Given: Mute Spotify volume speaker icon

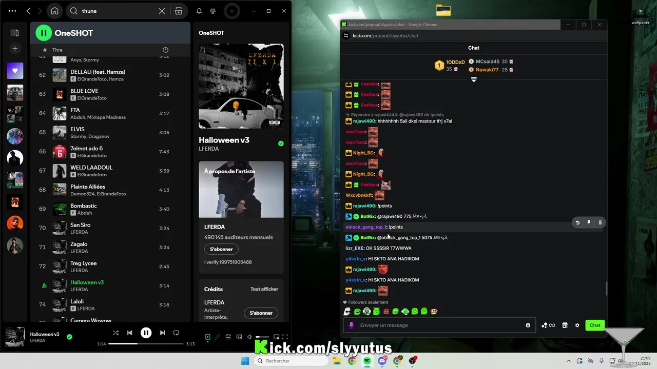Looking at the screenshot, I should pyautogui.click(x=249, y=337).
